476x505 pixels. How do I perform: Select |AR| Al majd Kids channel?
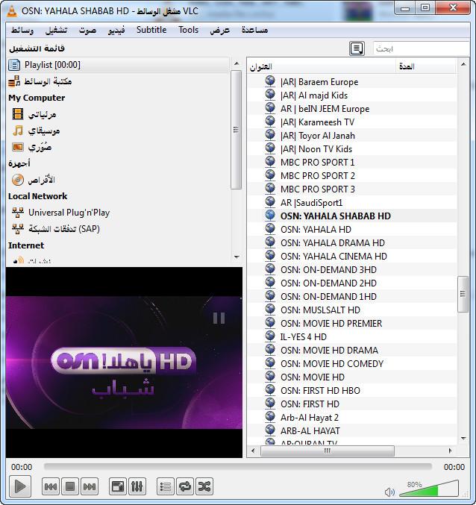(352, 95)
